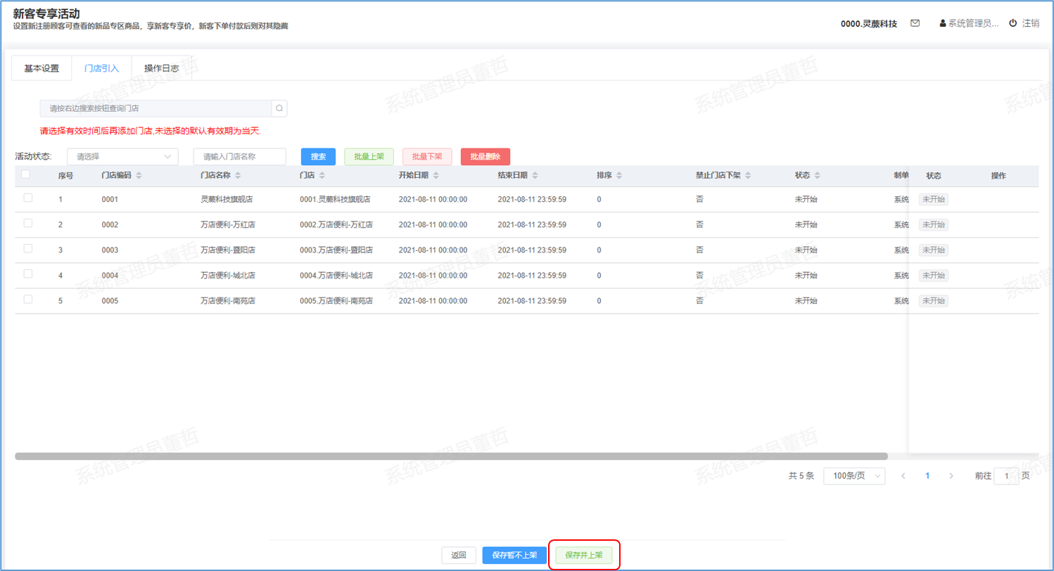This screenshot has height=571, width=1054.
Task: Click the user avatar icon for 系统管理员
Action: 943,23
